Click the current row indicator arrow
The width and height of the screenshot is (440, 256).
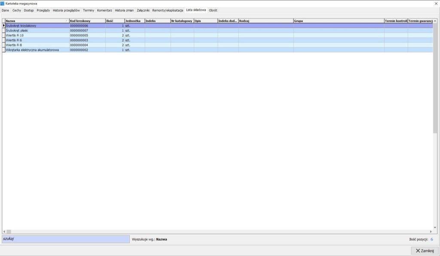click(4, 26)
